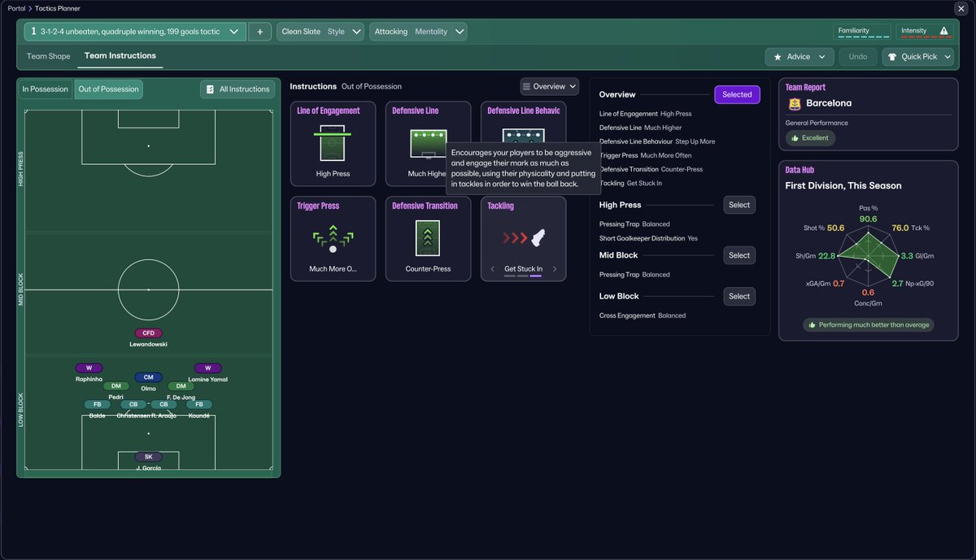Select Lamine Yamal's W role badge
Viewport: 976px width, 560px height.
(207, 368)
